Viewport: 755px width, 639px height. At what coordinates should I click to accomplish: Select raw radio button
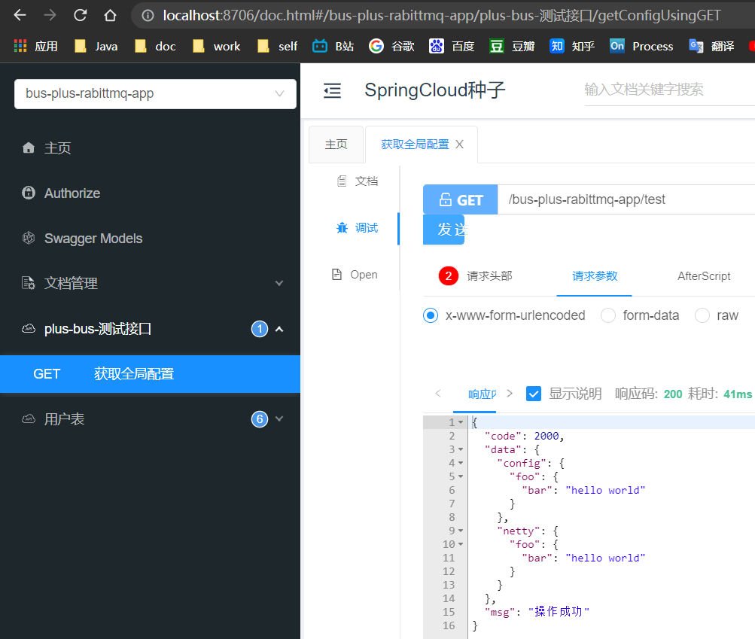702,315
